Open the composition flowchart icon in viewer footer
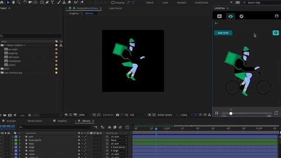The image size is (281, 158). [209, 115]
